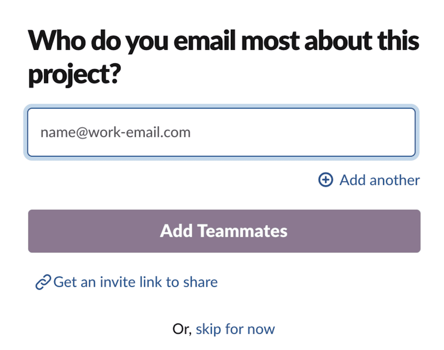444x350 pixels.
Task: Submit teammates with the purple button
Action: [x=224, y=231]
